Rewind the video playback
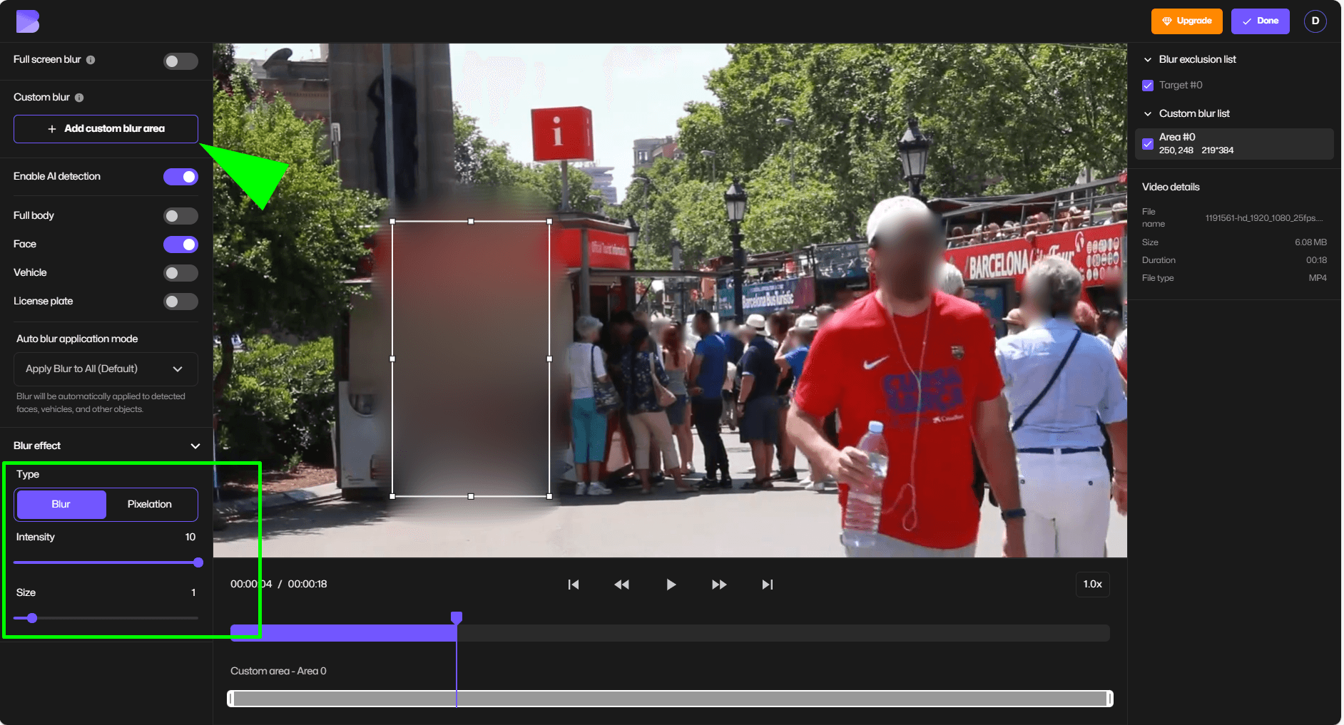This screenshot has width=1344, height=725. click(622, 584)
